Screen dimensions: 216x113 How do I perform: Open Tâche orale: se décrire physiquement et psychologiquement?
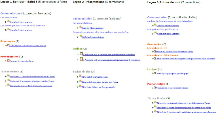183,103
